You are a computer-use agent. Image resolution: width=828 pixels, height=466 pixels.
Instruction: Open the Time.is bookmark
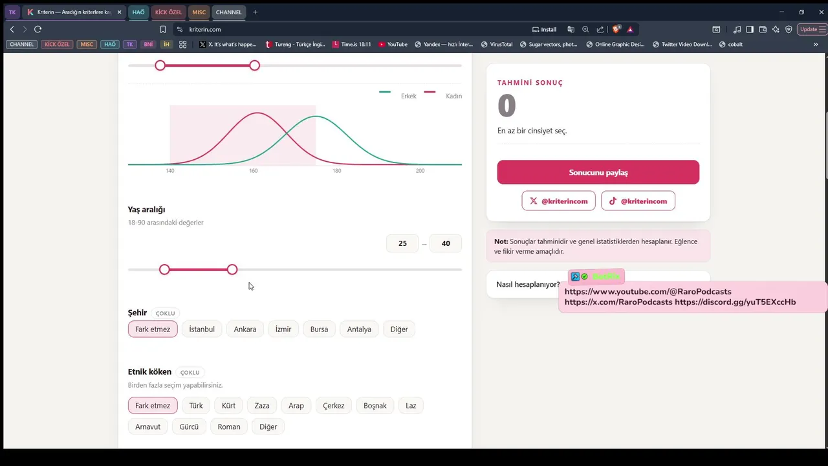(x=351, y=45)
